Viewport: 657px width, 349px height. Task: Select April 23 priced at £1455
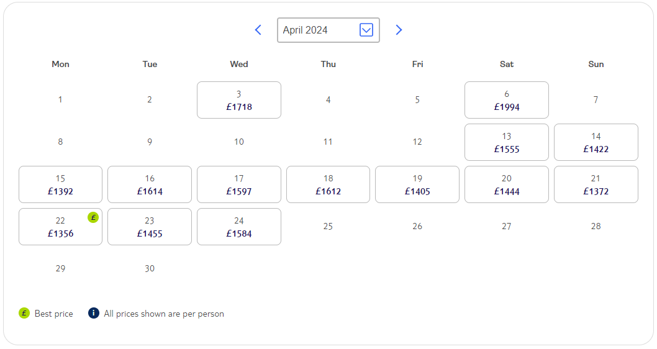point(150,227)
